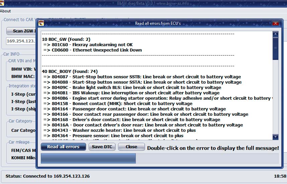This screenshot has width=287, height=184.
Task: Click the FEM/CAS mileage label
Action: point(23,151)
